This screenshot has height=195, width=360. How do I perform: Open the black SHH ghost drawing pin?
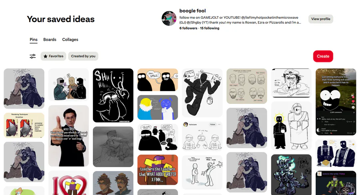[113, 95]
